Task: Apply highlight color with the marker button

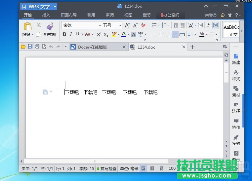Action: [114, 34]
